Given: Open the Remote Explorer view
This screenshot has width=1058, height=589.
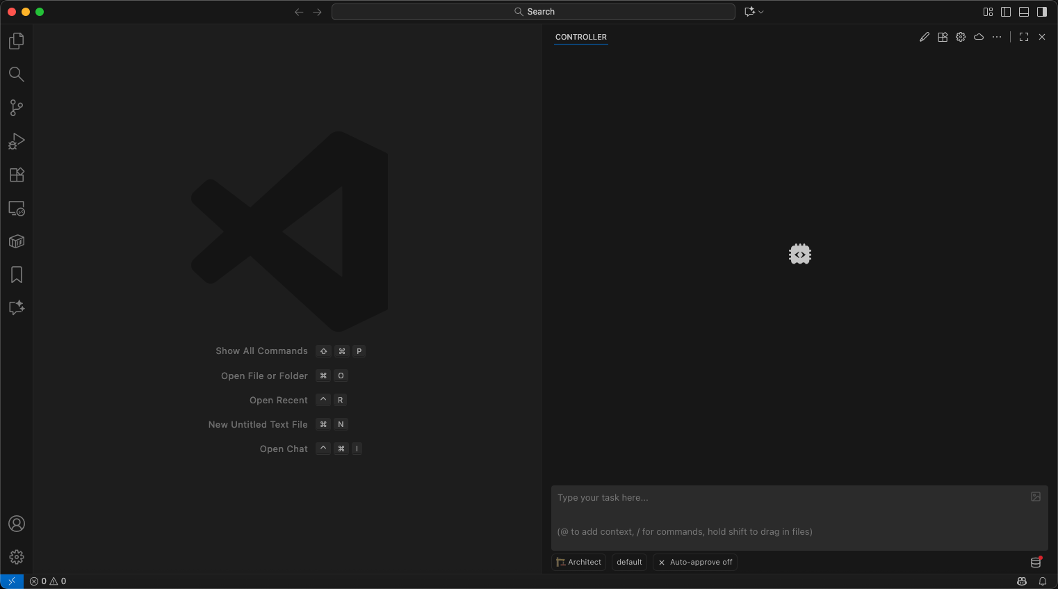Looking at the screenshot, I should pyautogui.click(x=17, y=208).
